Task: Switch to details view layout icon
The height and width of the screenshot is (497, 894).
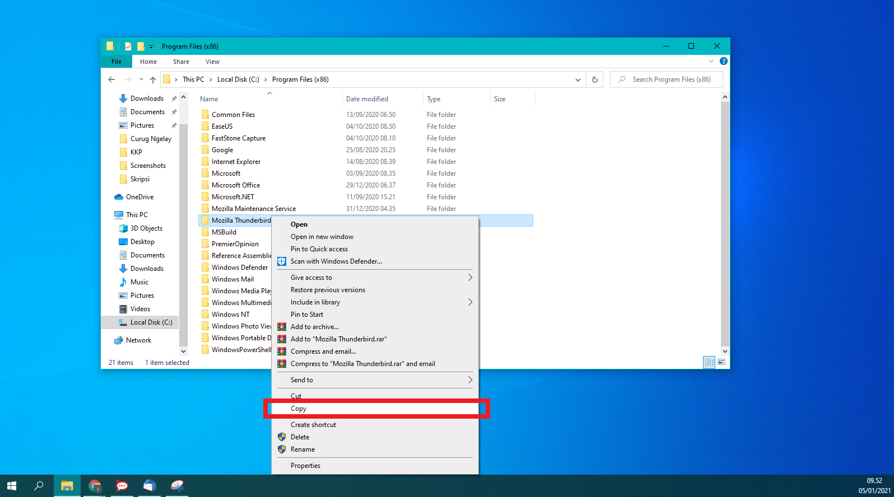Action: (x=709, y=363)
